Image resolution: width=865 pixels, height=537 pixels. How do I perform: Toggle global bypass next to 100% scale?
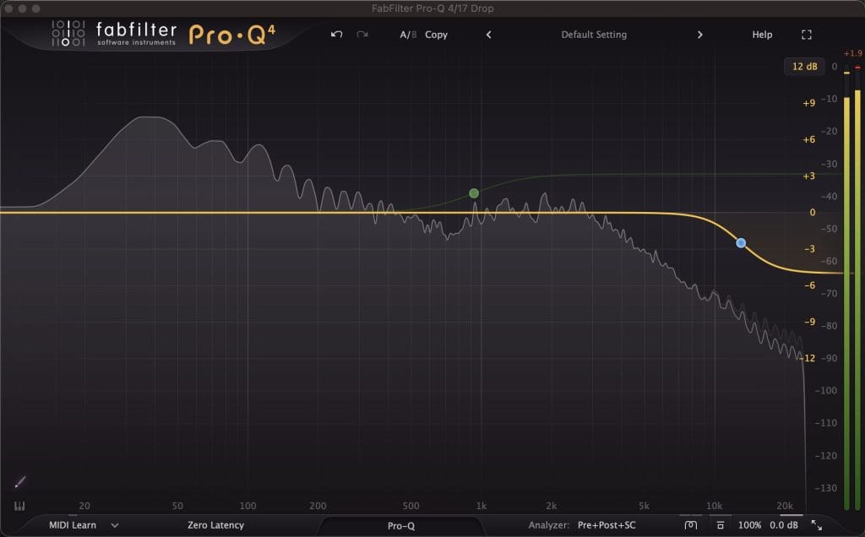point(720,525)
